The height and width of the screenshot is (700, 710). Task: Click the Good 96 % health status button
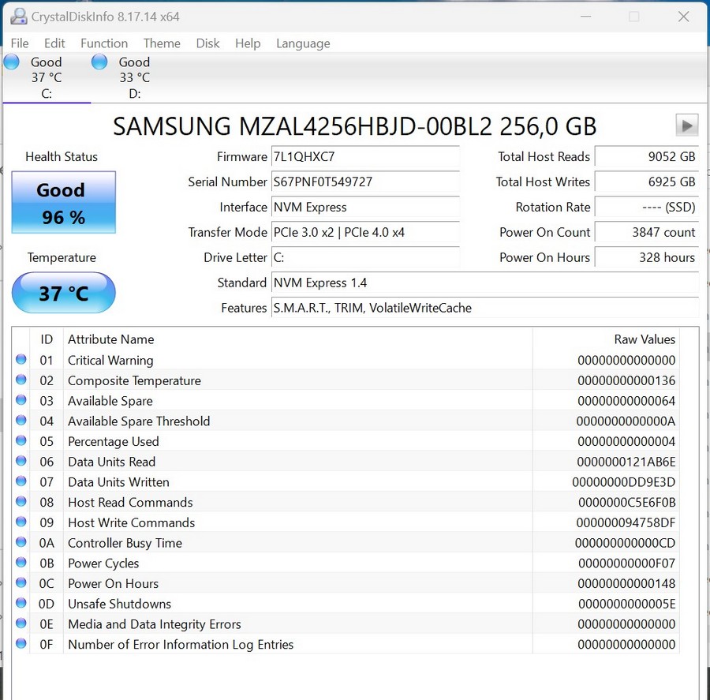point(63,202)
